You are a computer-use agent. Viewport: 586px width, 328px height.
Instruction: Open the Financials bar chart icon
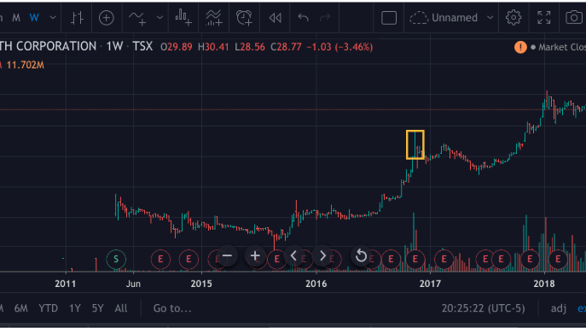tap(183, 18)
